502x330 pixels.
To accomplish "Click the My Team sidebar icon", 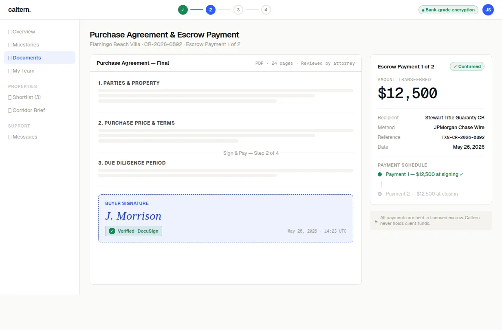I will [10, 71].
